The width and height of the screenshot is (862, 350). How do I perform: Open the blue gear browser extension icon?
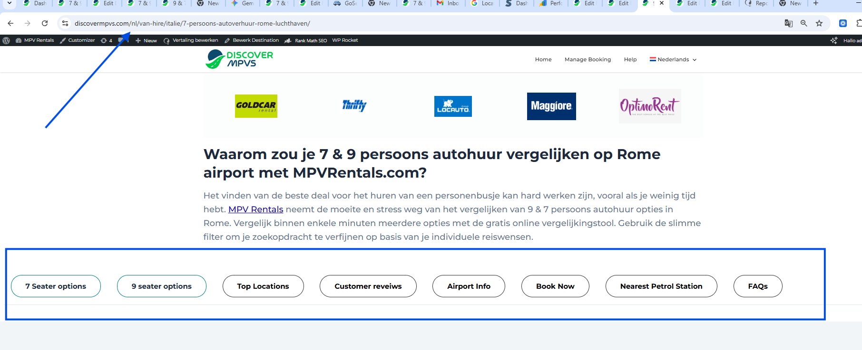pyautogui.click(x=843, y=23)
